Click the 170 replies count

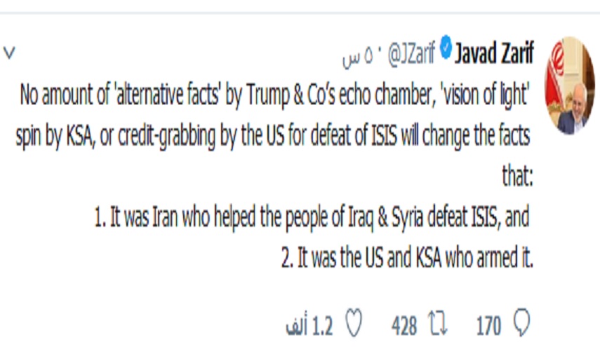[x=488, y=325]
